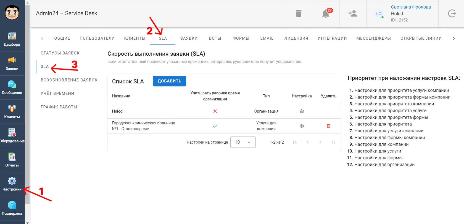Click the sidebar vertical scrollbar
The width and height of the screenshot is (464, 224).
click(x=27, y=105)
